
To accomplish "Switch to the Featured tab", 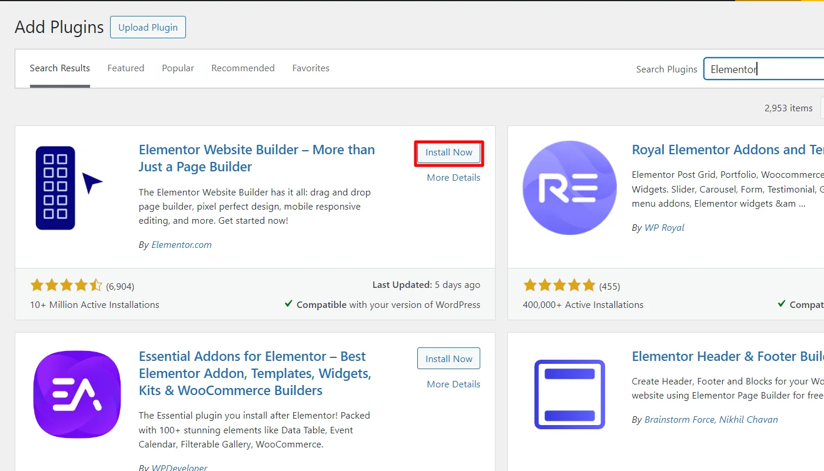I will [125, 68].
